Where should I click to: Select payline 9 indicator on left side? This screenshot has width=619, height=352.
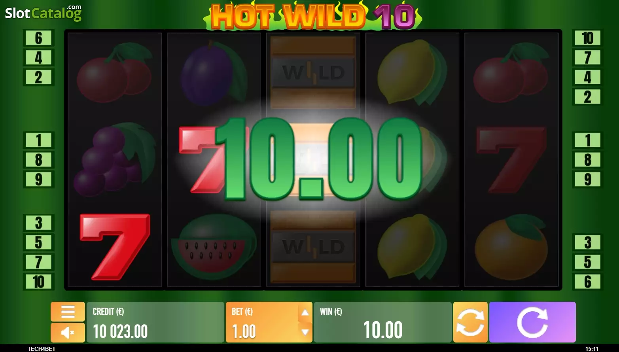click(38, 179)
